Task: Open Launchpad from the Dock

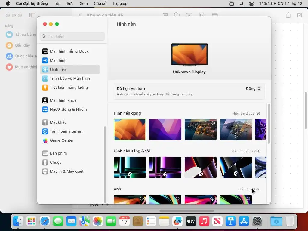Action: coord(31,221)
